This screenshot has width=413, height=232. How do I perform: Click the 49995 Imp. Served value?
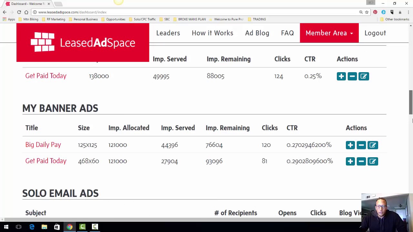coord(161,76)
